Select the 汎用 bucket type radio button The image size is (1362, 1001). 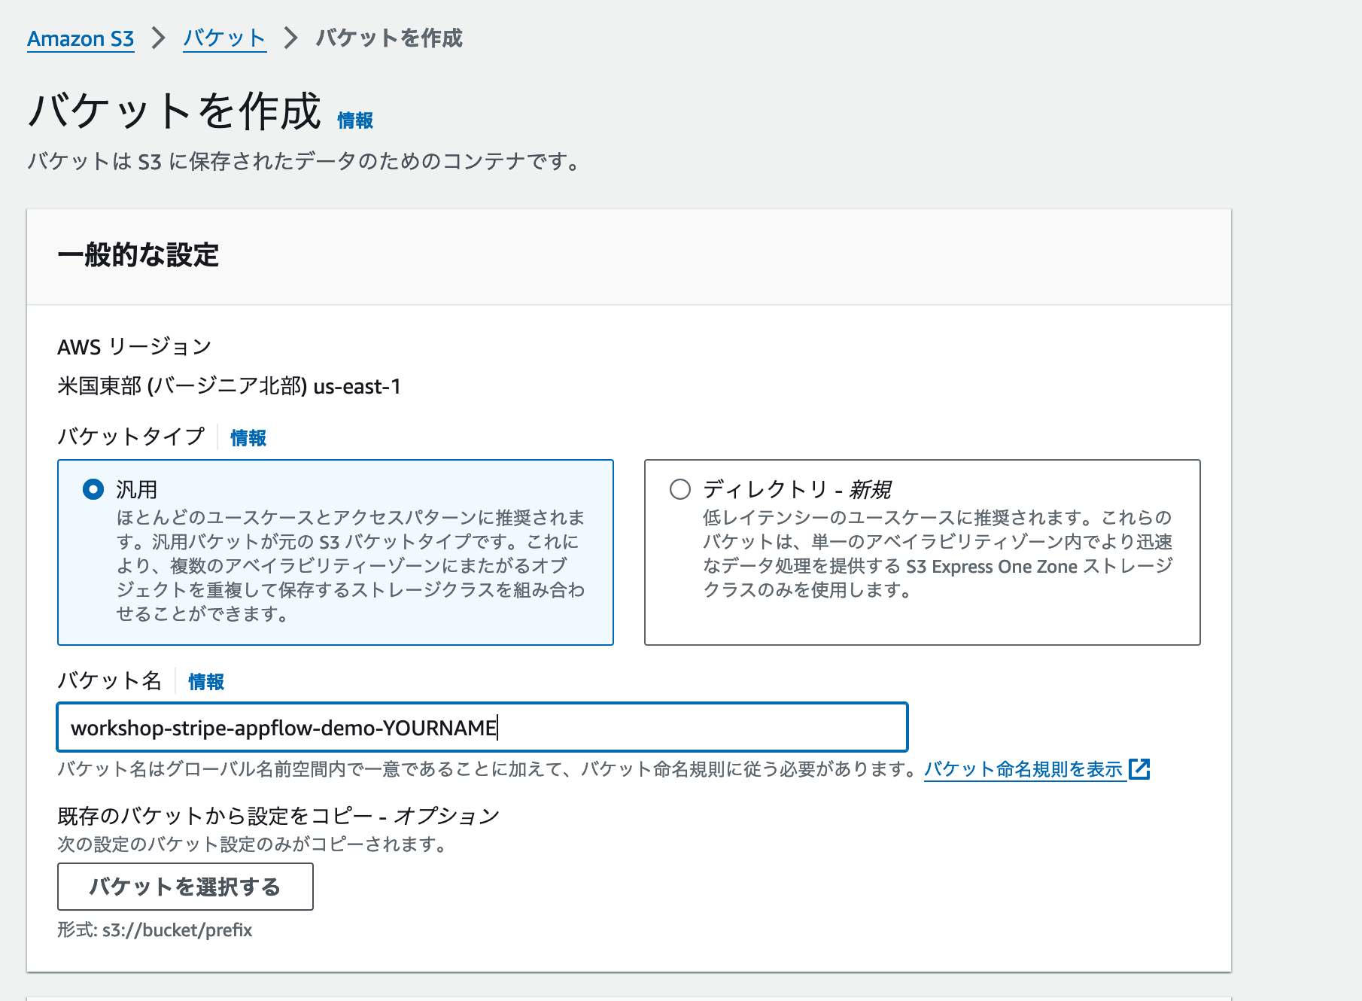[92, 489]
